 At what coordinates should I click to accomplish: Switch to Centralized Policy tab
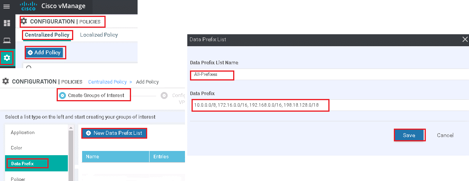47,35
